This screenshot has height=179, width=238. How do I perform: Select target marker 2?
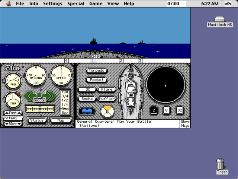(121, 60)
